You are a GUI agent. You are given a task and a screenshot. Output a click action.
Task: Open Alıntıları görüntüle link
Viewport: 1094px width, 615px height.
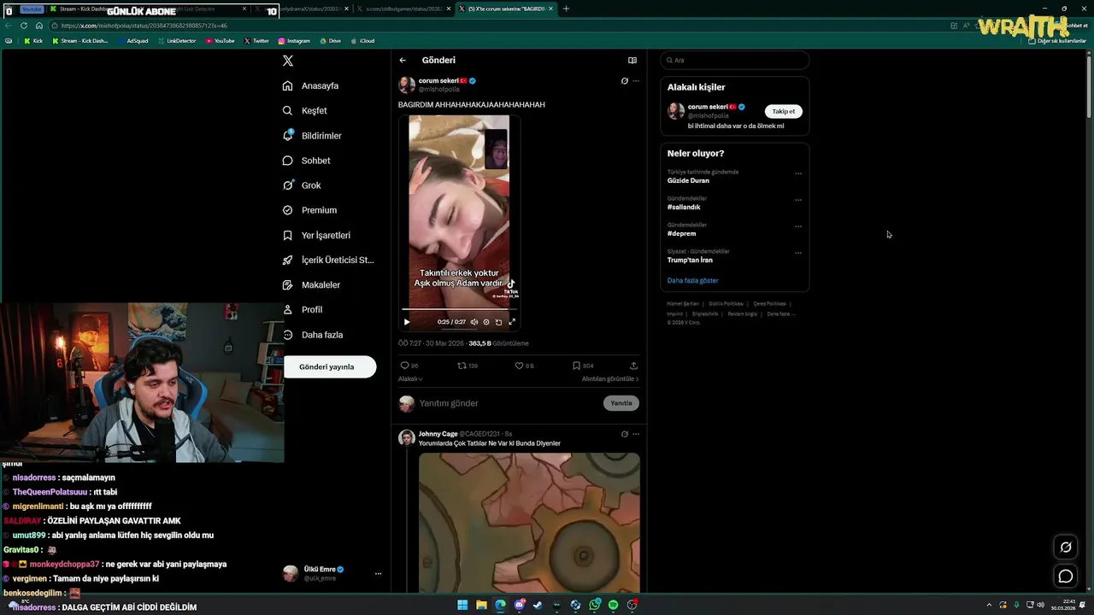click(x=610, y=379)
